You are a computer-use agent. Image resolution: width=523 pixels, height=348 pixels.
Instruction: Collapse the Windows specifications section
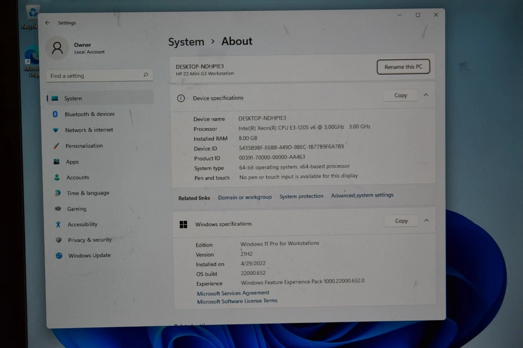(425, 221)
